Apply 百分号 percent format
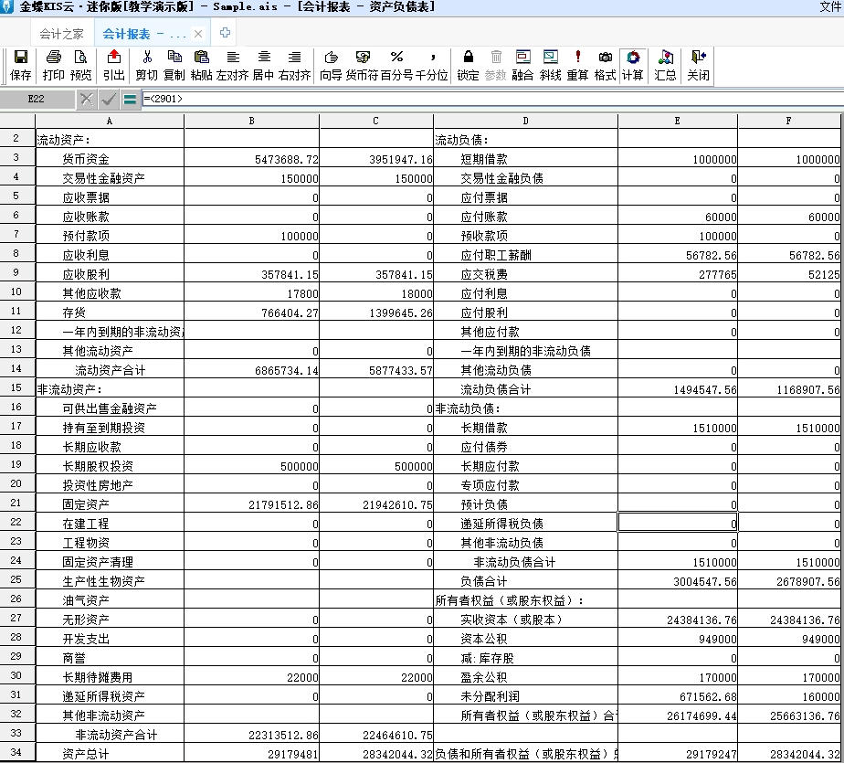 tap(396, 65)
